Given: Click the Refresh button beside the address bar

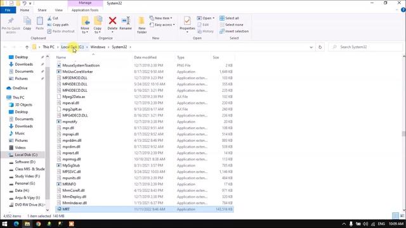Looking at the screenshot, I should (x=320, y=47).
